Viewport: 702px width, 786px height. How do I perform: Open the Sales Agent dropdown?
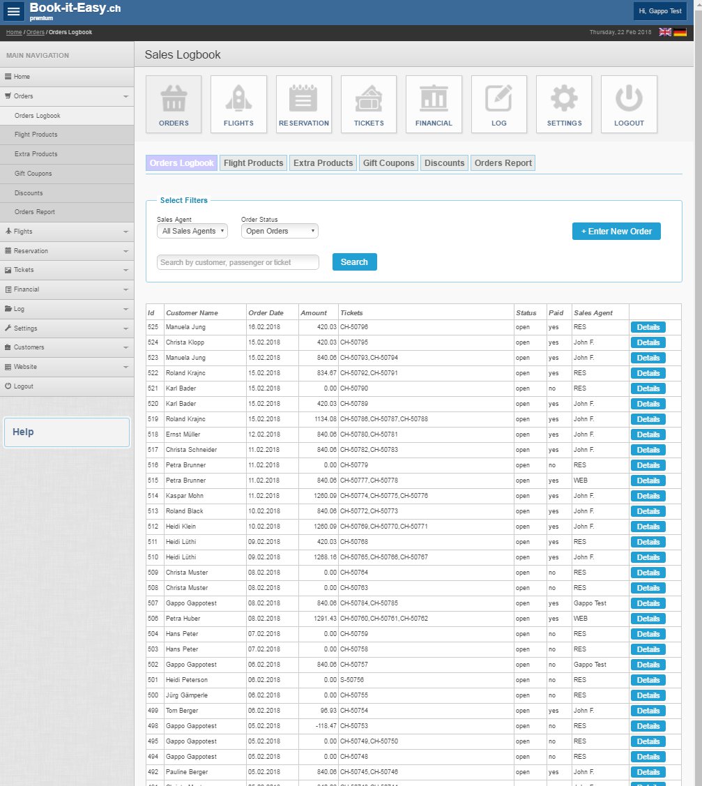192,231
